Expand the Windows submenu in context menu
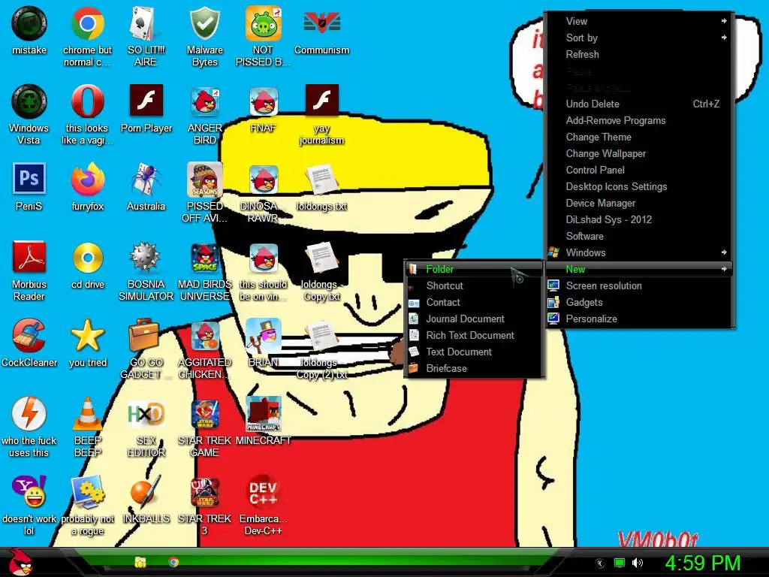Viewport: 769px width, 577px height. [640, 252]
